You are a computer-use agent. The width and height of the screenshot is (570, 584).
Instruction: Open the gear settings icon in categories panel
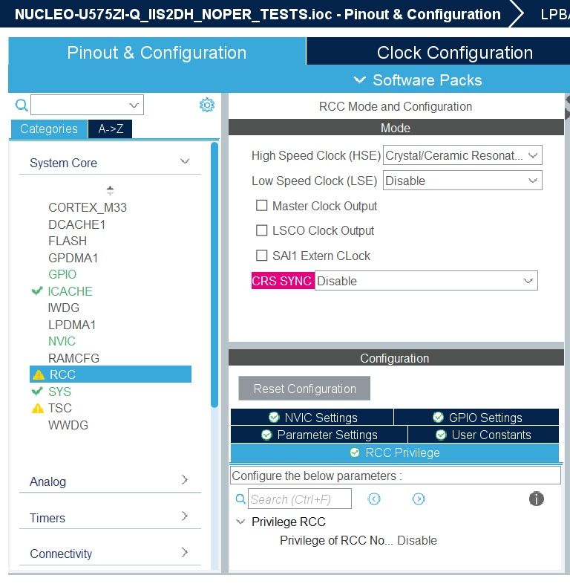pos(207,105)
